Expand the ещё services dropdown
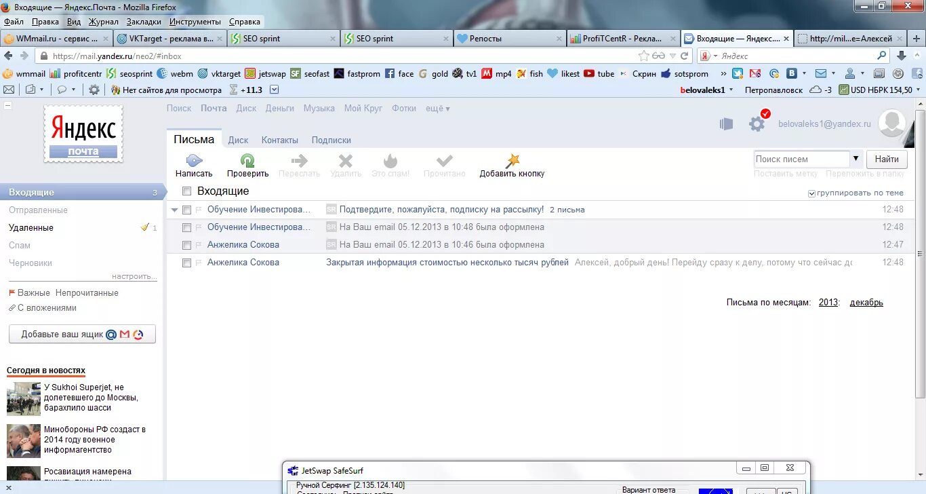 (x=438, y=108)
